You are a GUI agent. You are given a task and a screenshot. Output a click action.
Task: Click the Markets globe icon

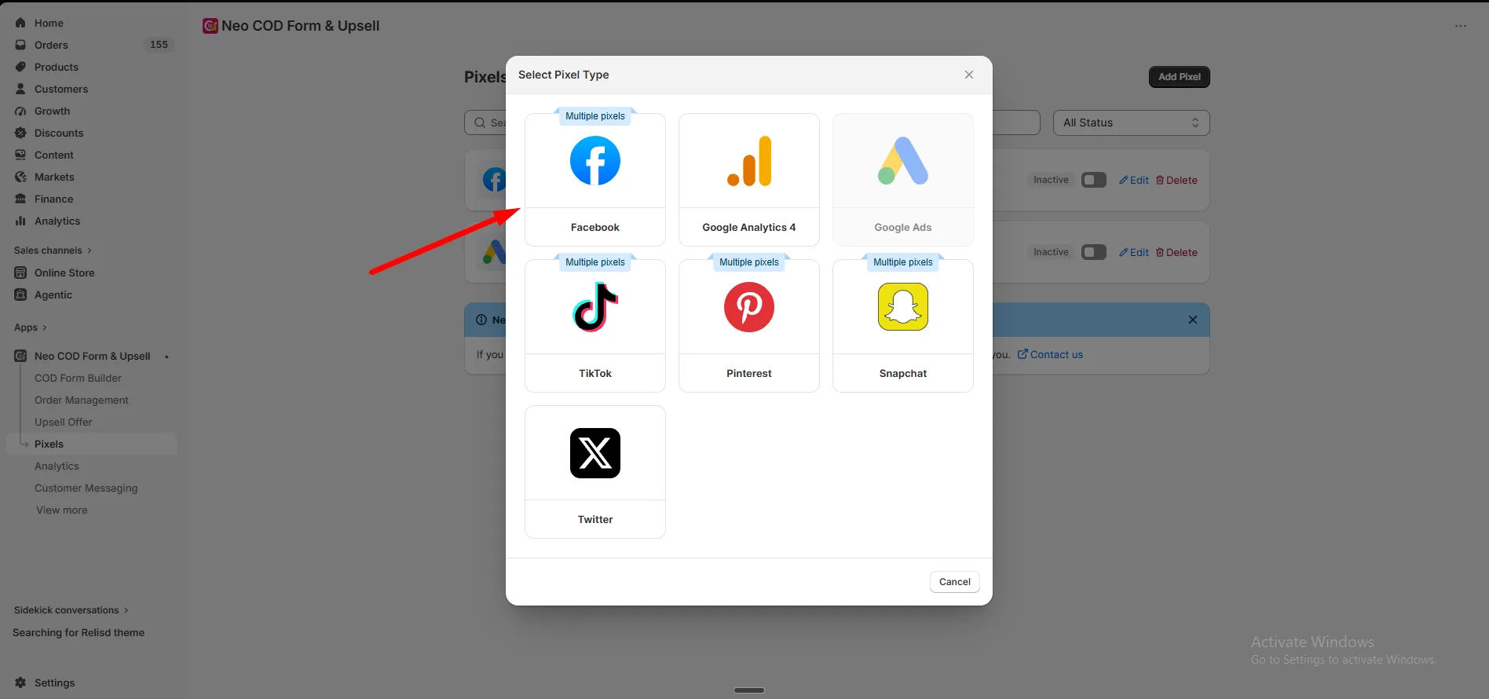(20, 177)
